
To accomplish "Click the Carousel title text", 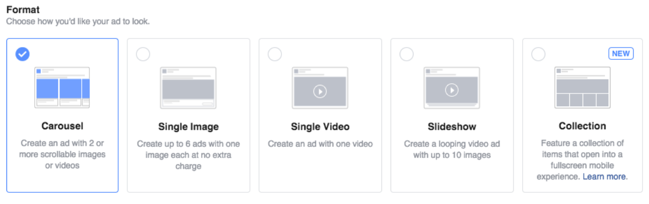I will pyautogui.click(x=63, y=126).
